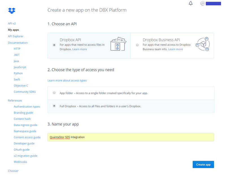Follow Learn more about access types link
The height and width of the screenshot is (175, 226).
click(67, 81)
